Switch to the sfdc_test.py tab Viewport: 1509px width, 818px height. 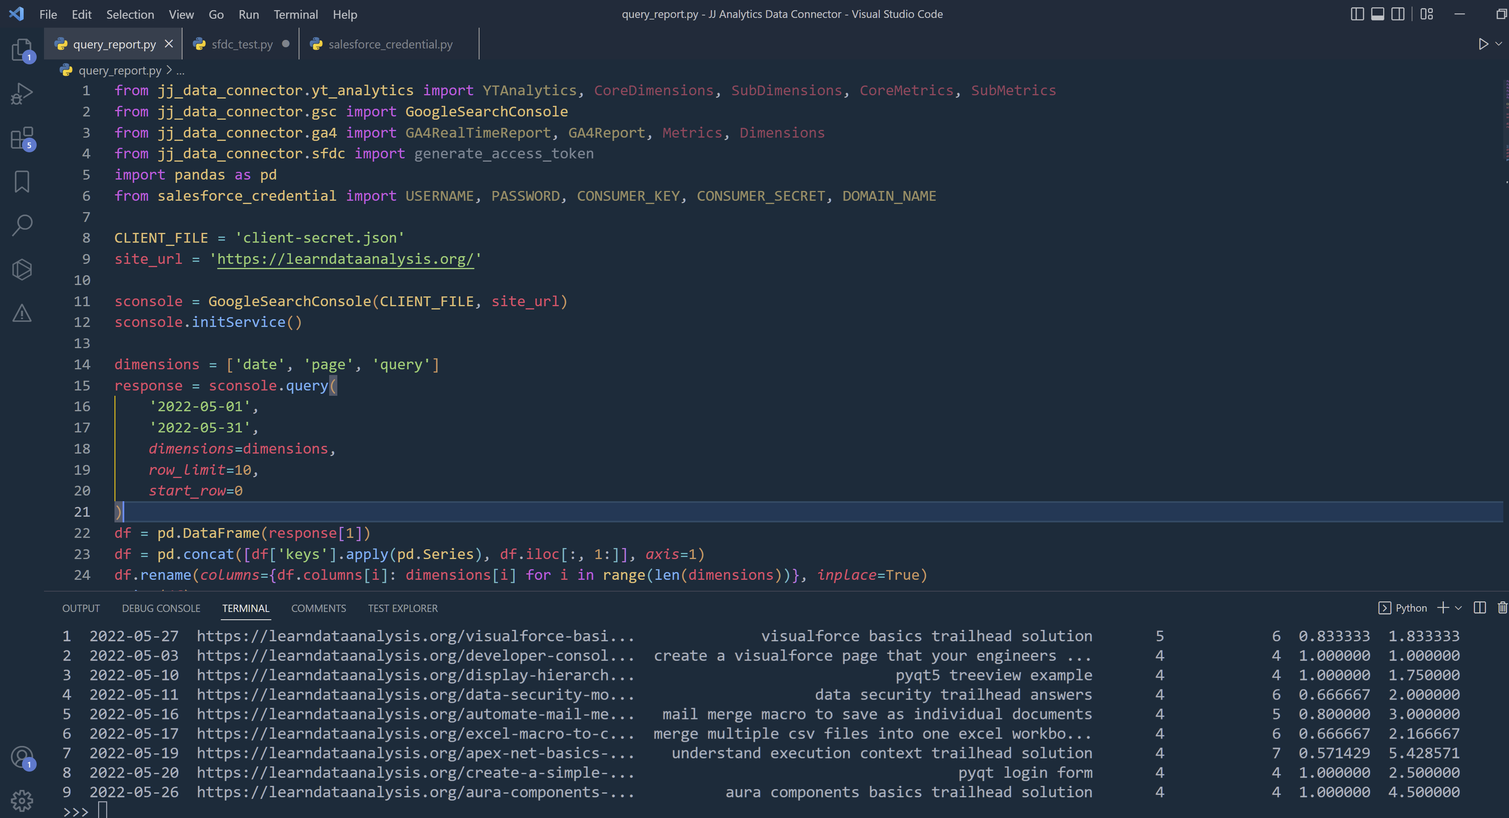pyautogui.click(x=242, y=44)
